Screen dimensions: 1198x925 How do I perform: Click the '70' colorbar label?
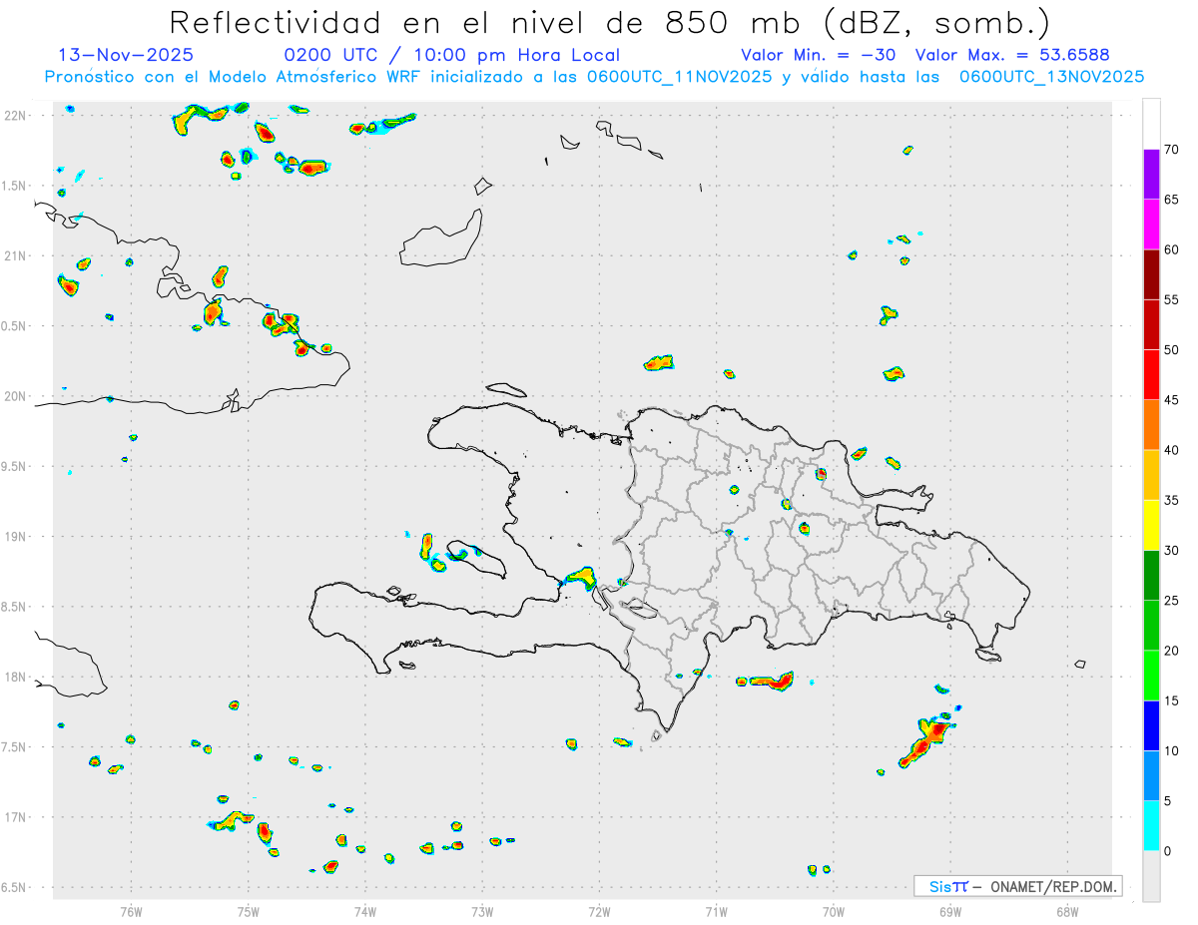click(x=1172, y=150)
